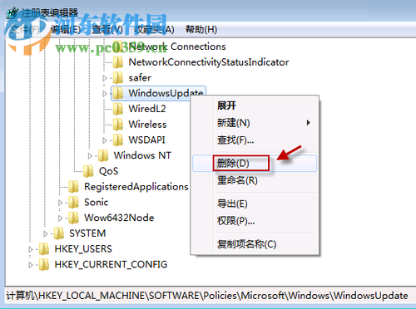This screenshot has width=416, height=309.
Task: Click the Windows NT folder icon
Action: [x=103, y=155]
